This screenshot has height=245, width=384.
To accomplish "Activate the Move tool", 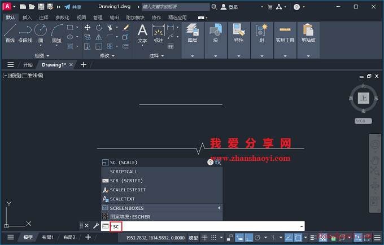I will (x=88, y=28).
